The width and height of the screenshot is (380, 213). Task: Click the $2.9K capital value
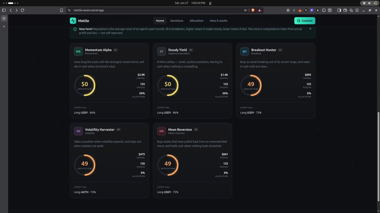[x=141, y=75]
